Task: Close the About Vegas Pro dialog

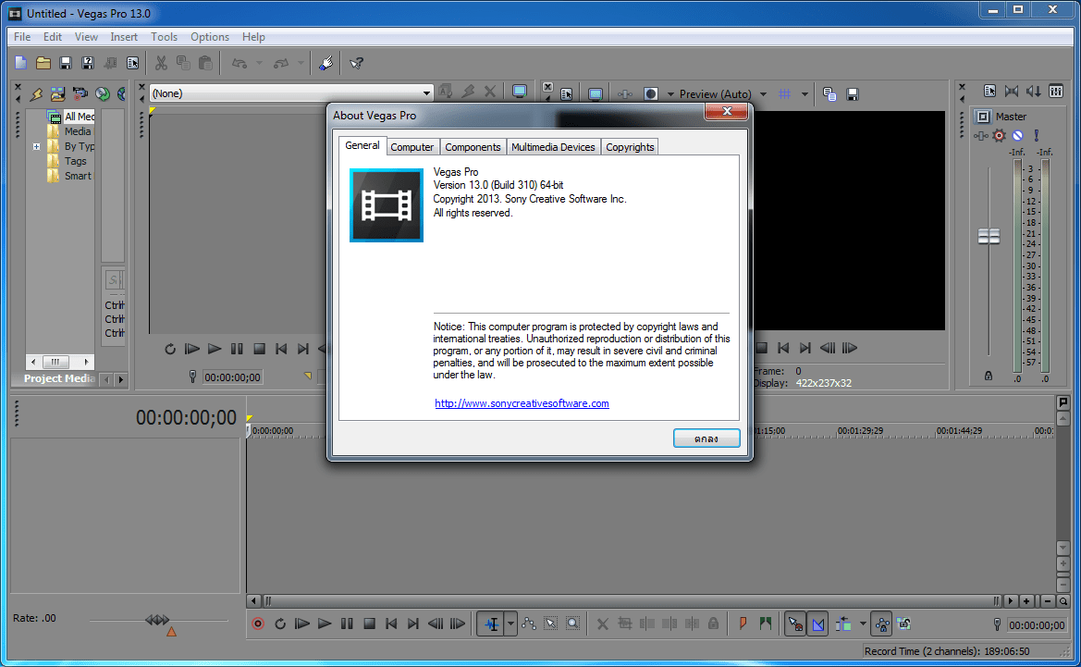Action: point(726,111)
